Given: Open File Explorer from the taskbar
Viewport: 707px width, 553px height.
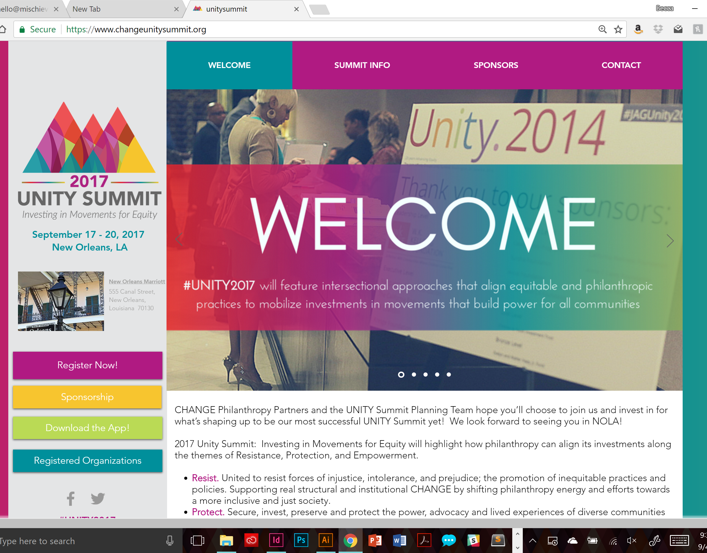Looking at the screenshot, I should click(226, 540).
